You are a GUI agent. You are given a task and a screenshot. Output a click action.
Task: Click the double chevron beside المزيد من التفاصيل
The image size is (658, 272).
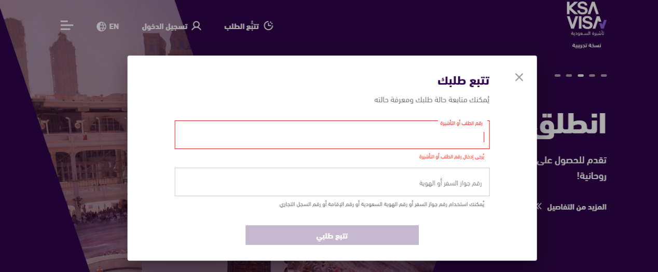(539, 207)
